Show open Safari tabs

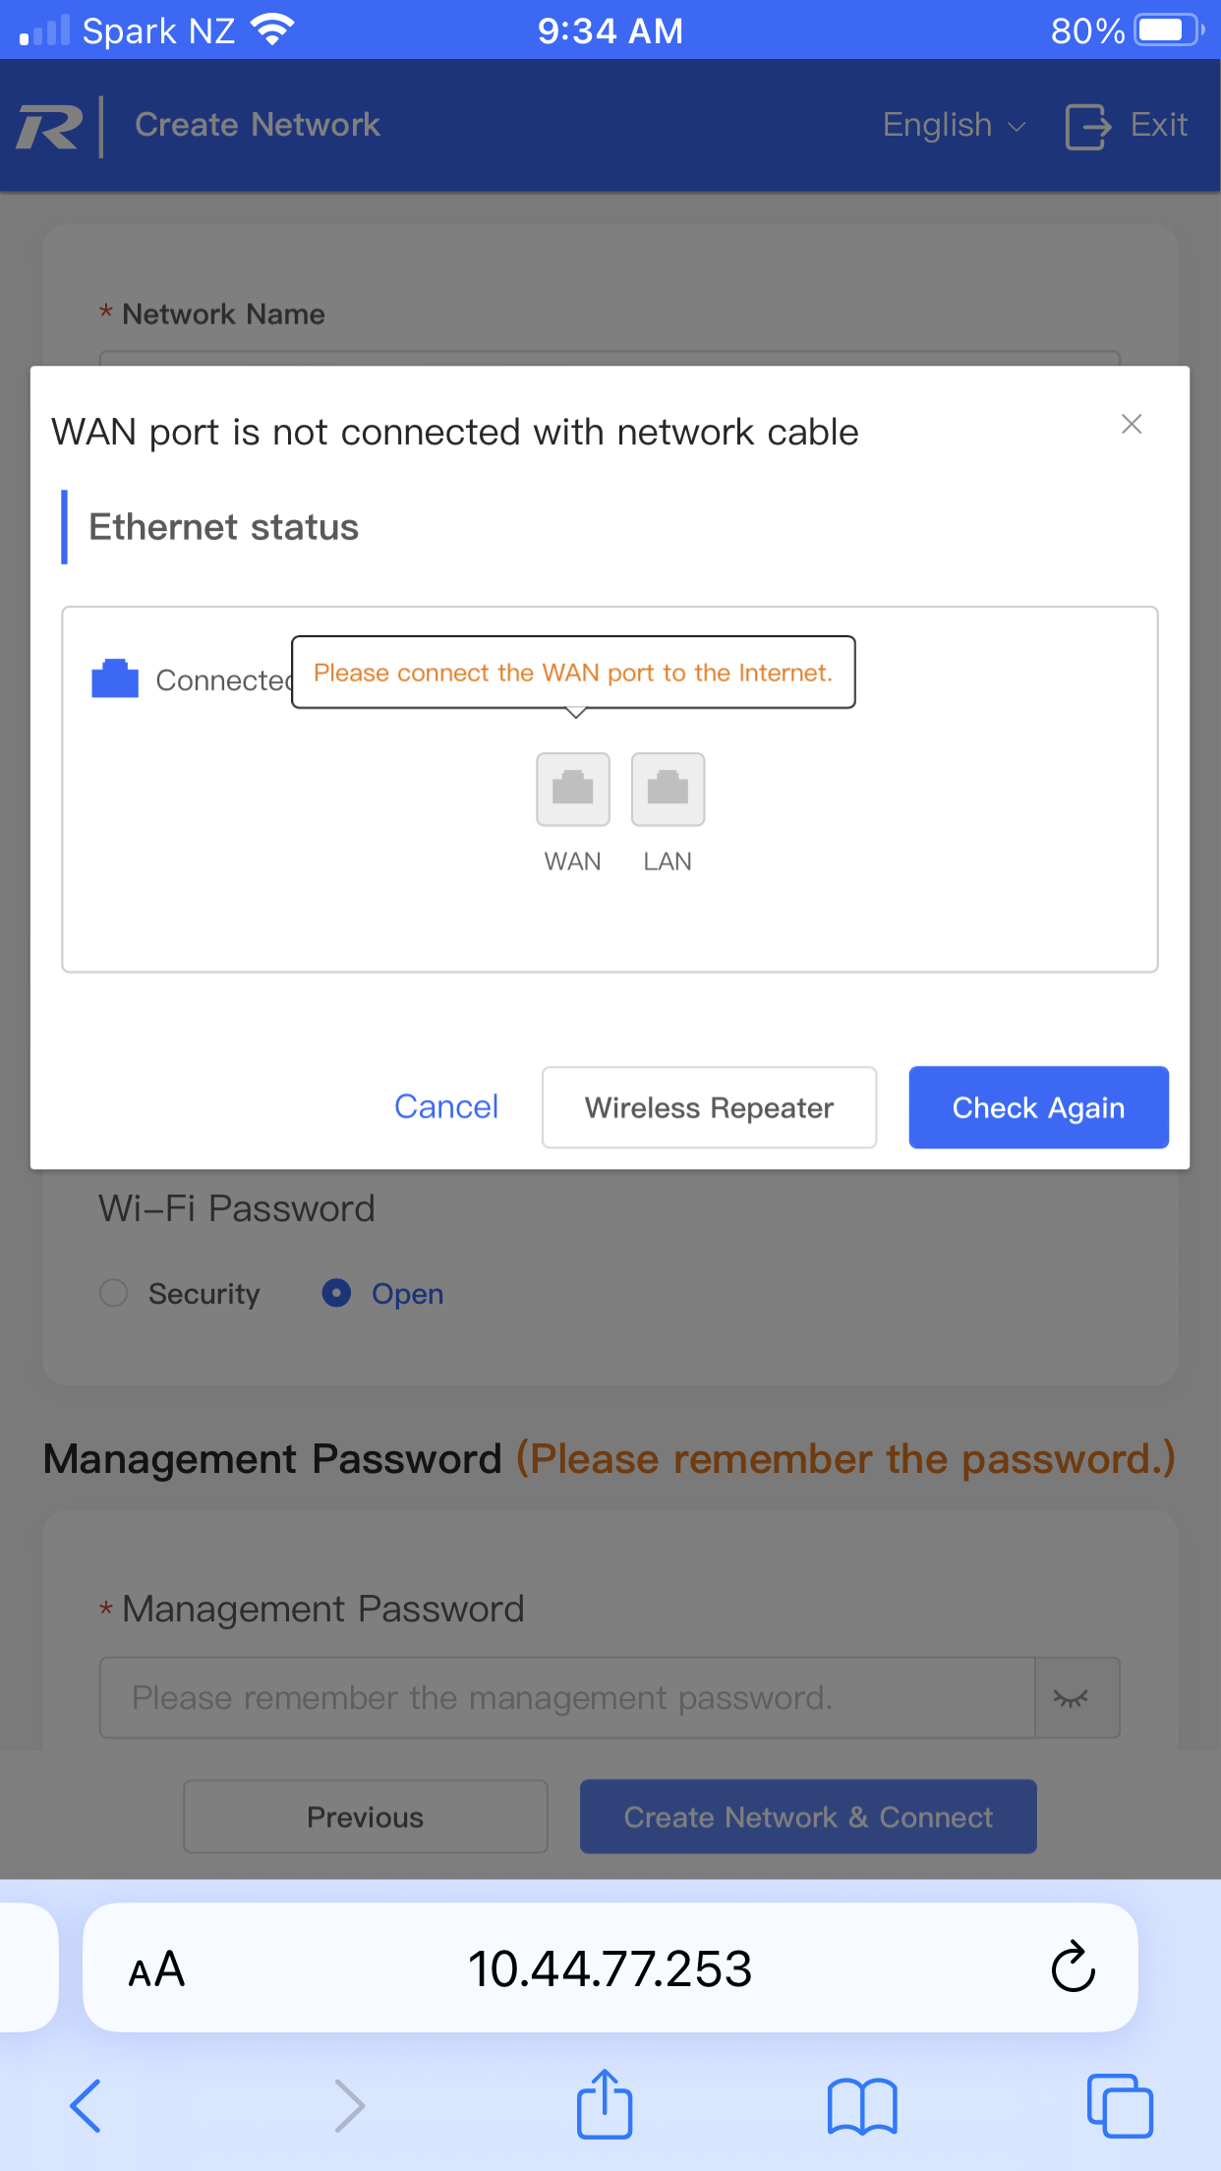click(x=1120, y=2106)
